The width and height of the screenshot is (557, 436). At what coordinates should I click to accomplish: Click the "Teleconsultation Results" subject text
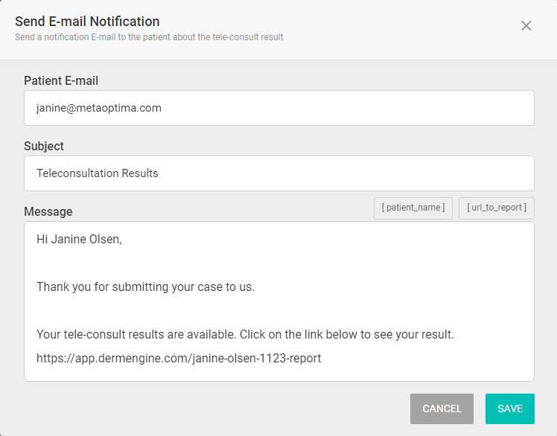[x=98, y=173]
